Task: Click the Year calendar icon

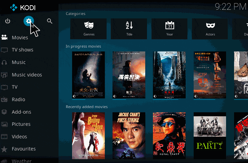Action: tap(170, 25)
